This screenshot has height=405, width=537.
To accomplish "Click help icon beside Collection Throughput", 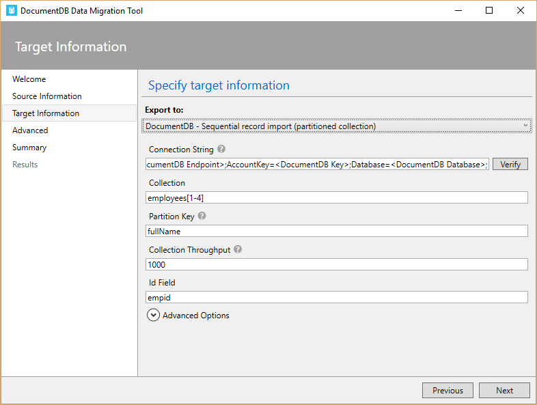I will point(238,250).
